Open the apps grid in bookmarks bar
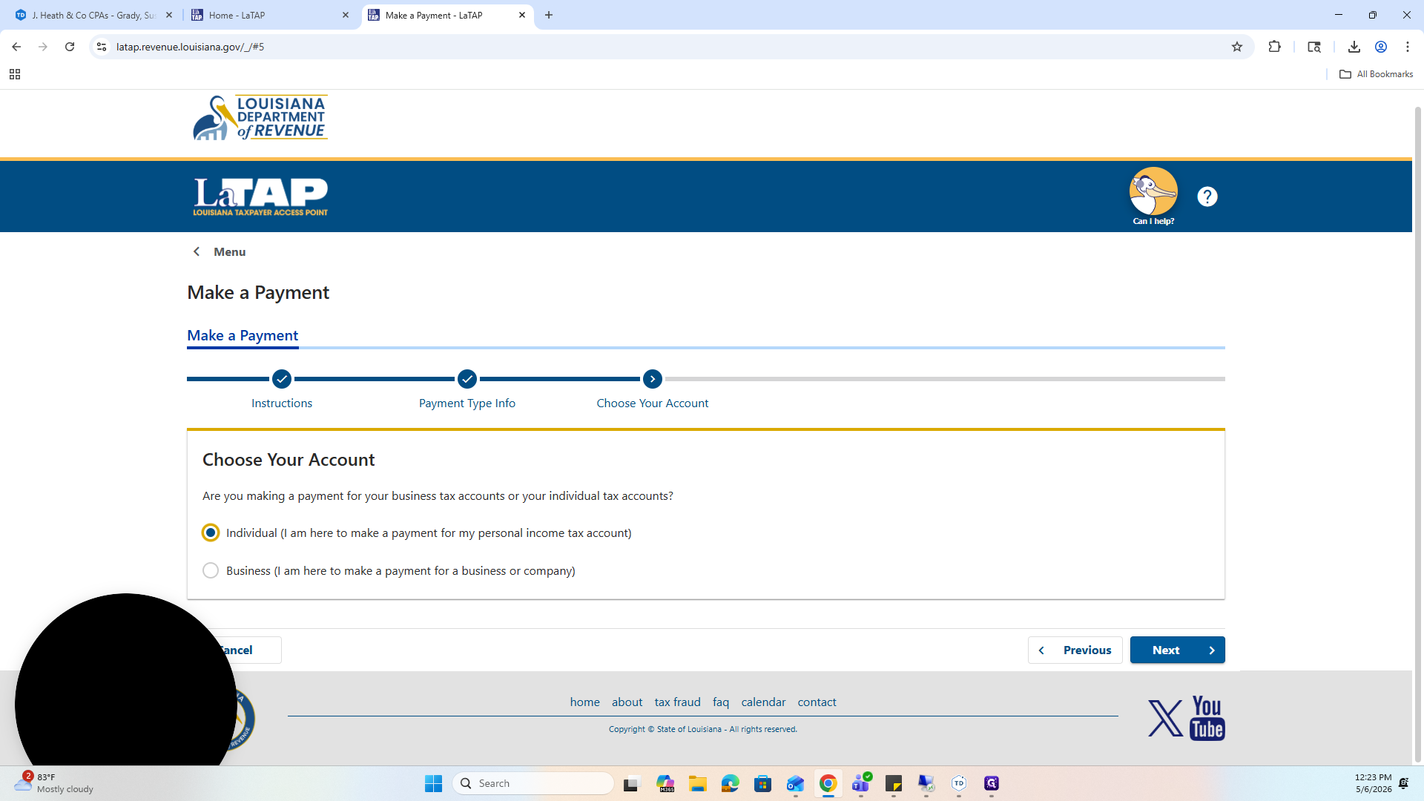This screenshot has width=1424, height=801. click(x=15, y=74)
